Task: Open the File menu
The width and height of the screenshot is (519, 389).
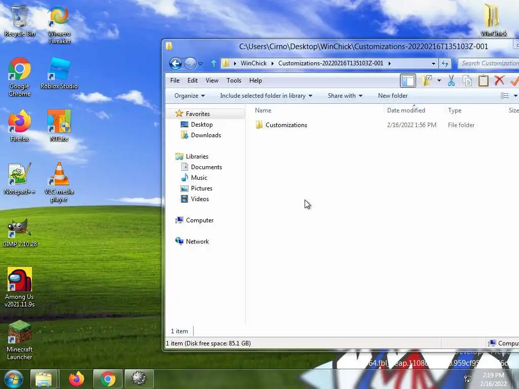Action: [x=175, y=81]
